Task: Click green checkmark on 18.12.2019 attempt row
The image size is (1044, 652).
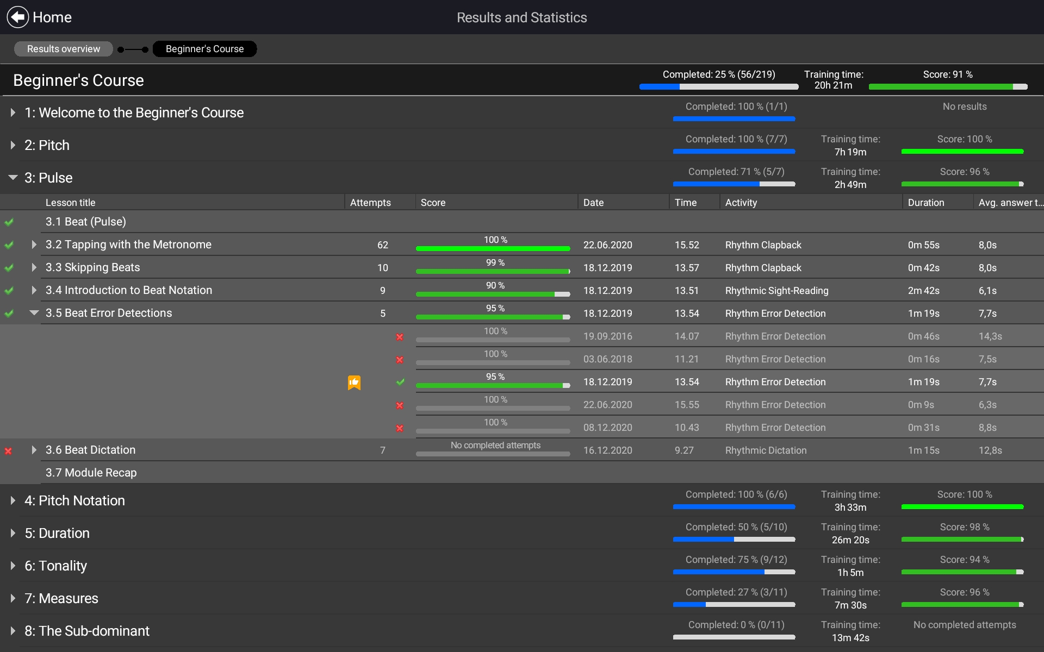Action: click(x=400, y=382)
